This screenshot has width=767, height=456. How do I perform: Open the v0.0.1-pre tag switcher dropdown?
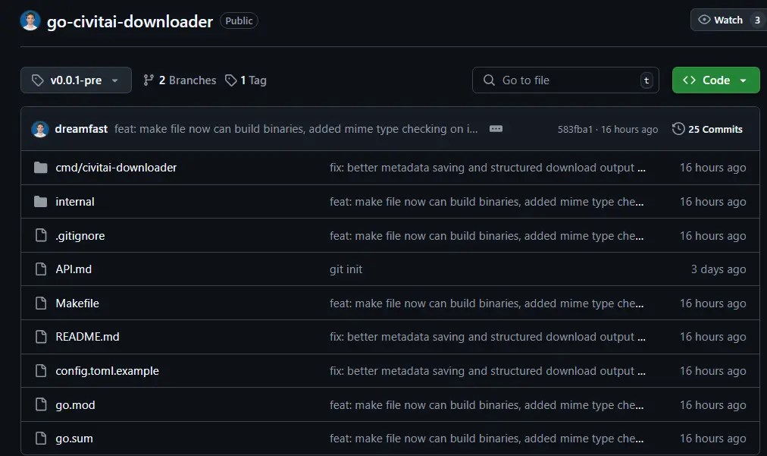click(76, 80)
